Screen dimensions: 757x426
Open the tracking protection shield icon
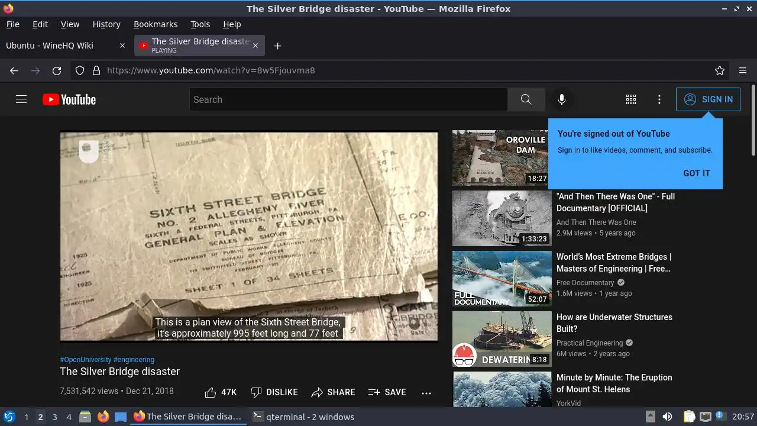tap(80, 70)
